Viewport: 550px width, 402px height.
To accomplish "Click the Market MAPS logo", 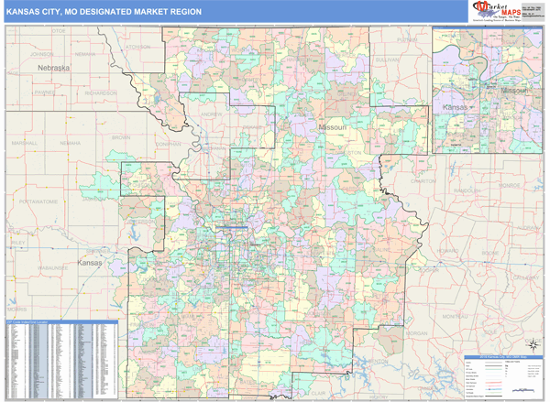I will tap(496, 11).
